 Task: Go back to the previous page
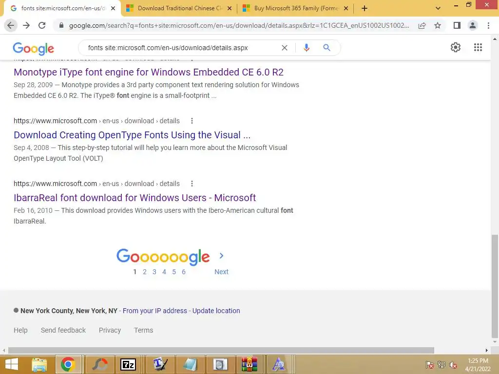(x=11, y=25)
